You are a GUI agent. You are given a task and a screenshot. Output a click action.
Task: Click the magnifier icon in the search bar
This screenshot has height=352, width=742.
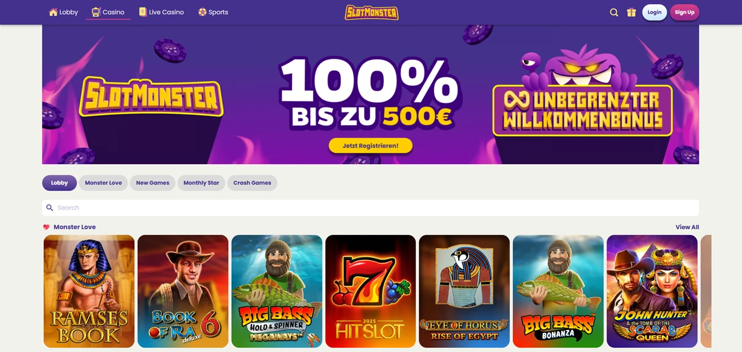50,208
